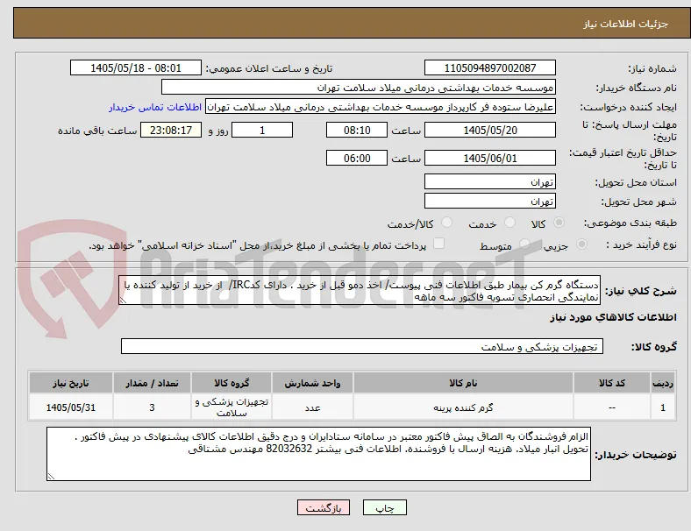Click the table cell تجهیزات پزشکی و سلامت
The width and height of the screenshot is (691, 531).
click(x=232, y=407)
